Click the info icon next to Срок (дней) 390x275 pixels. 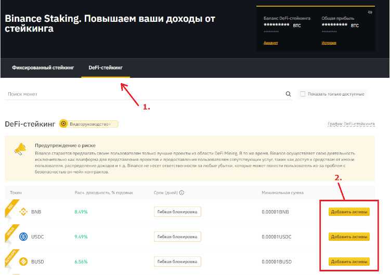coord(181,192)
